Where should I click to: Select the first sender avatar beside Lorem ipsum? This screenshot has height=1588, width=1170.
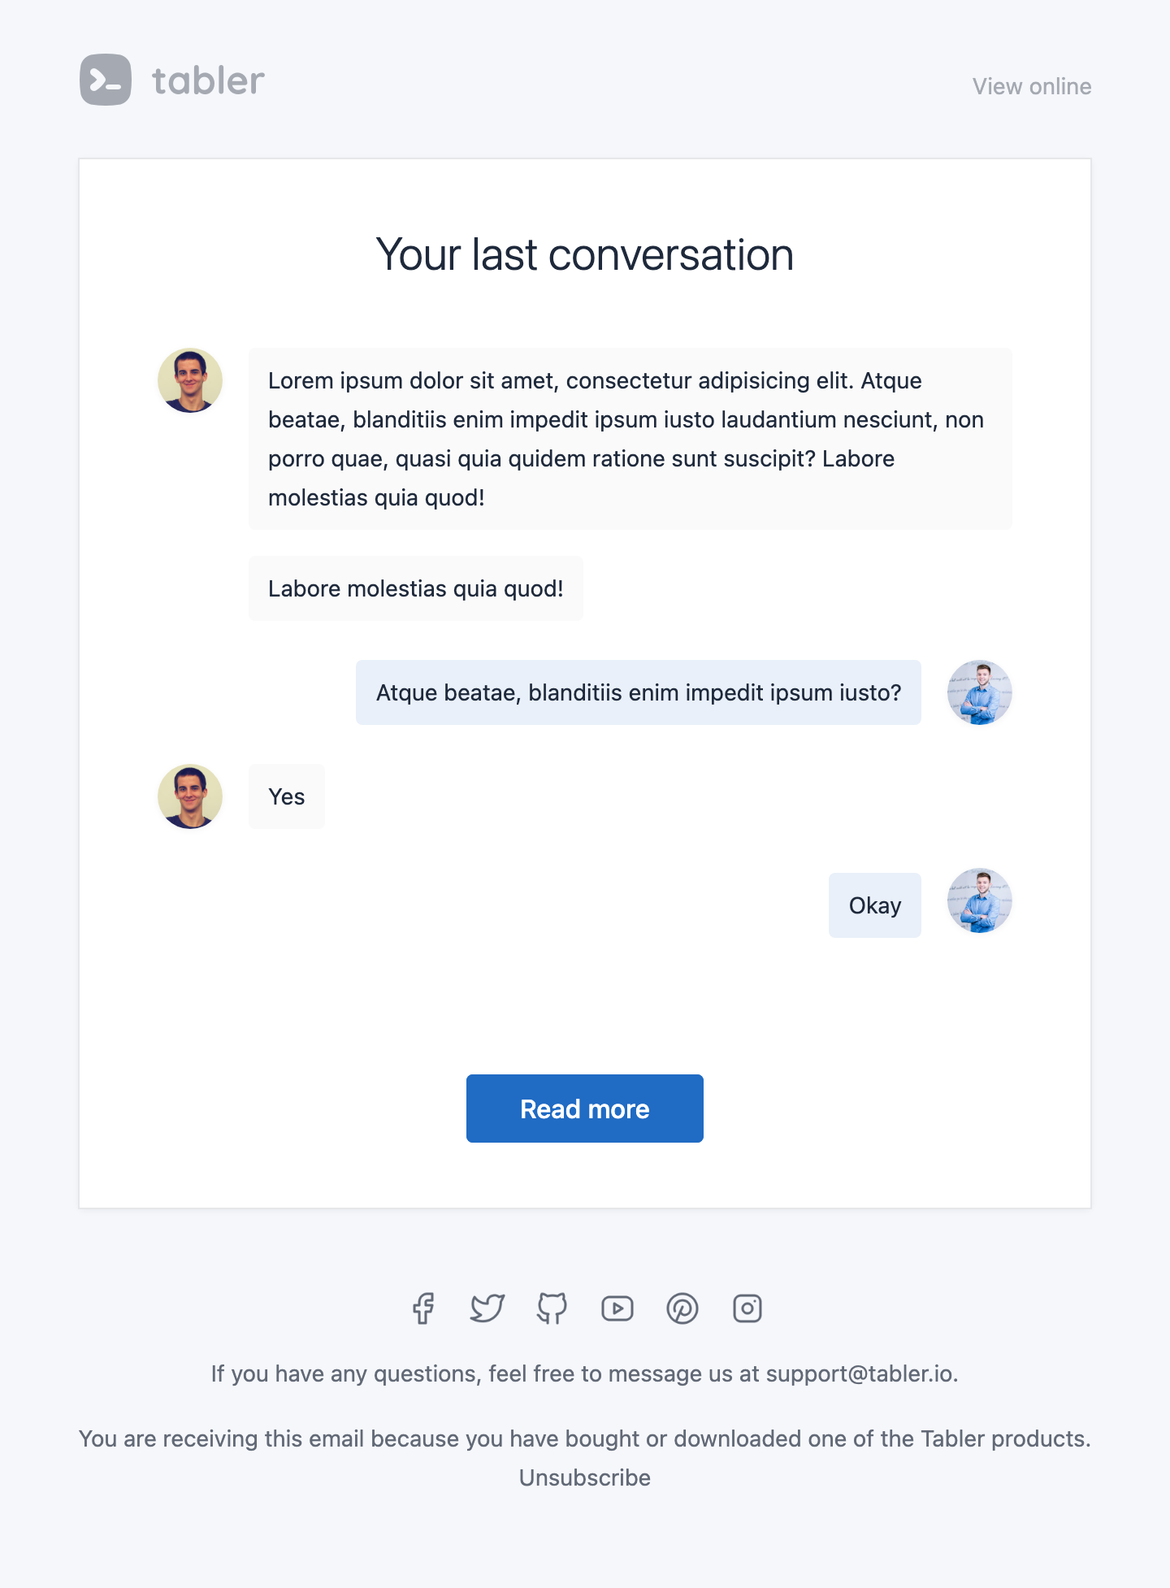pos(190,380)
